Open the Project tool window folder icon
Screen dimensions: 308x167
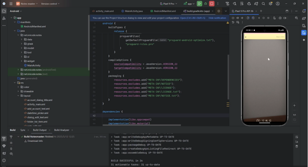click(x=4, y=11)
